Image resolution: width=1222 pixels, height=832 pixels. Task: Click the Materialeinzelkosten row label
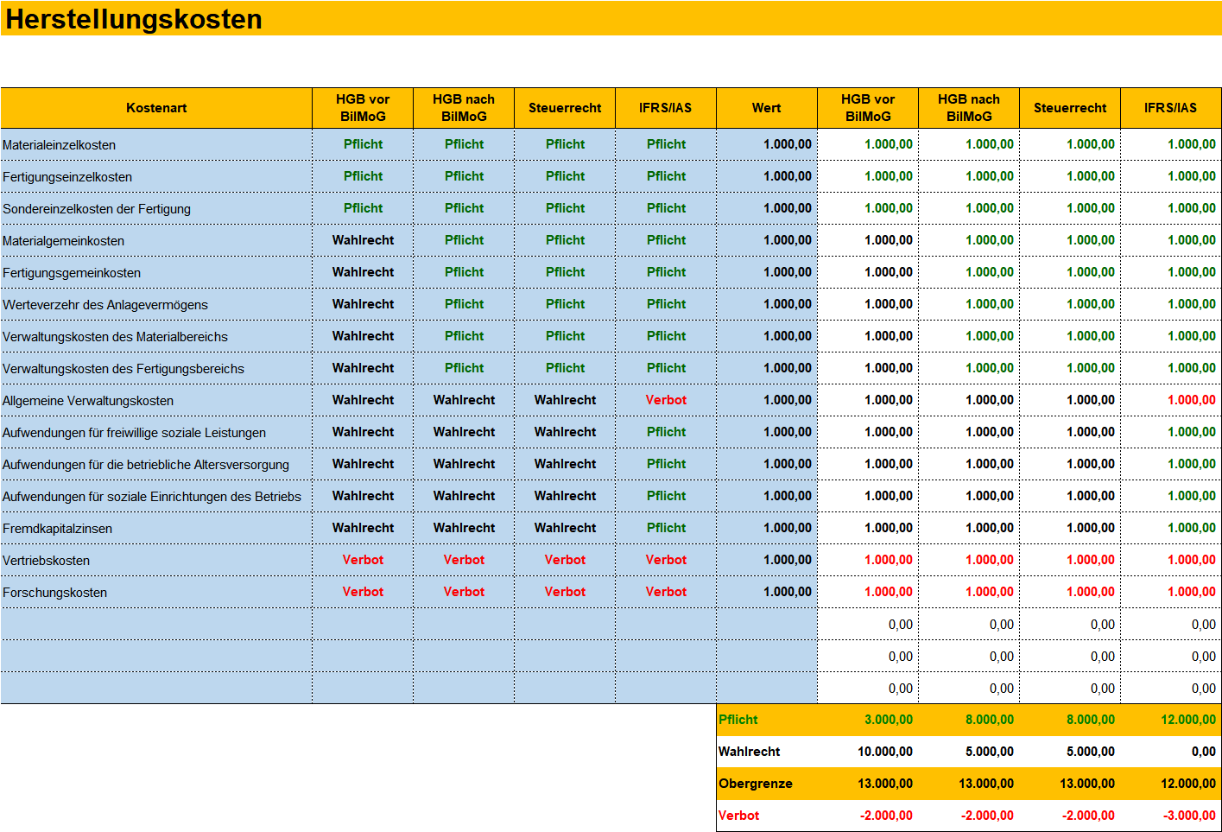click(x=59, y=145)
